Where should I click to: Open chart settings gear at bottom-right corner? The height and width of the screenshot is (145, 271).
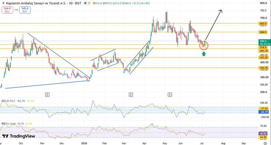265,143
